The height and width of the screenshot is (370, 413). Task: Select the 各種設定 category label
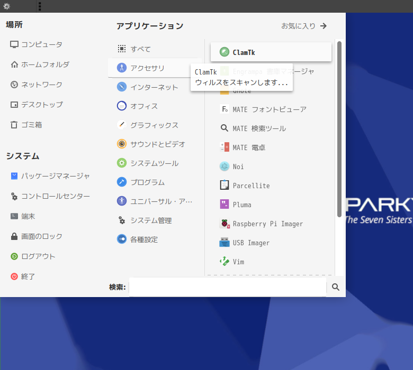click(x=144, y=239)
